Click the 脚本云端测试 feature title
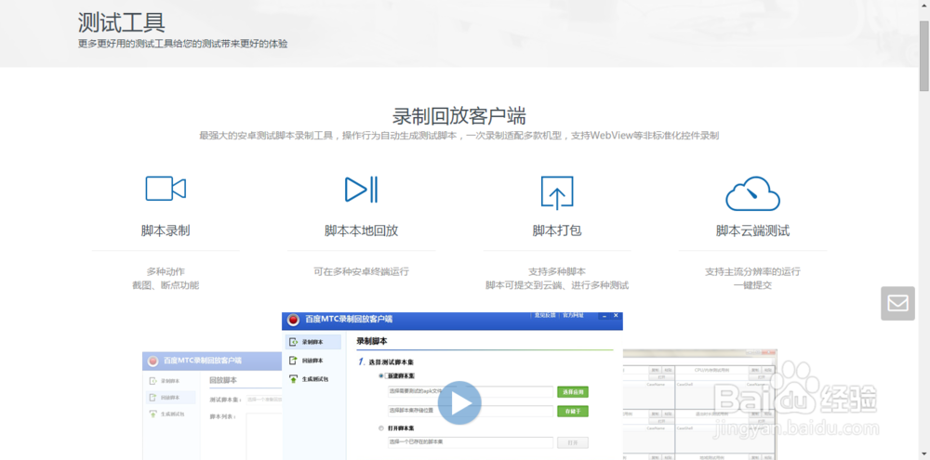Screen dimensions: 930x460 (752, 230)
